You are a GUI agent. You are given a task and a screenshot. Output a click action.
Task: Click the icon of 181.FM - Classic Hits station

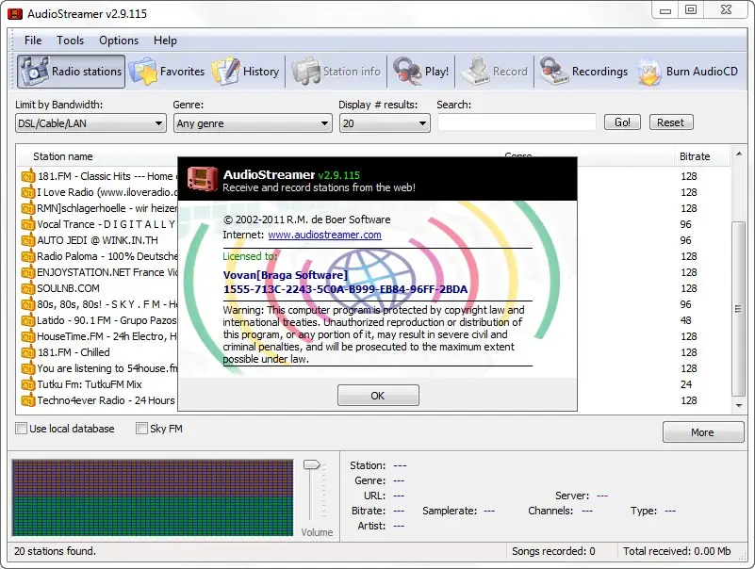click(x=28, y=176)
